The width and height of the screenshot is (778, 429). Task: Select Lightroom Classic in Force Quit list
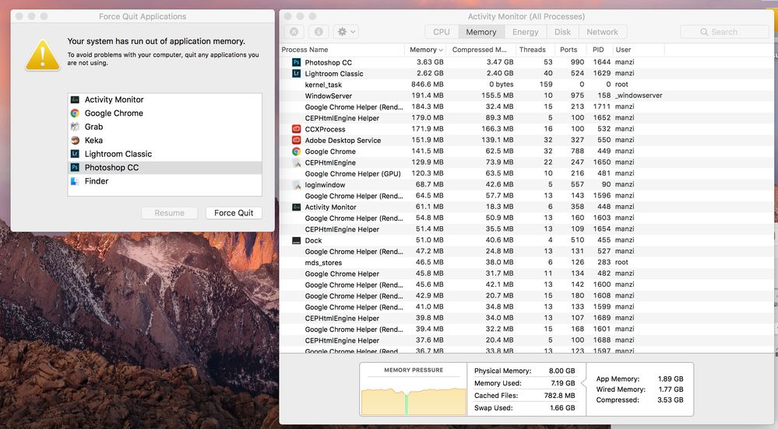165,154
